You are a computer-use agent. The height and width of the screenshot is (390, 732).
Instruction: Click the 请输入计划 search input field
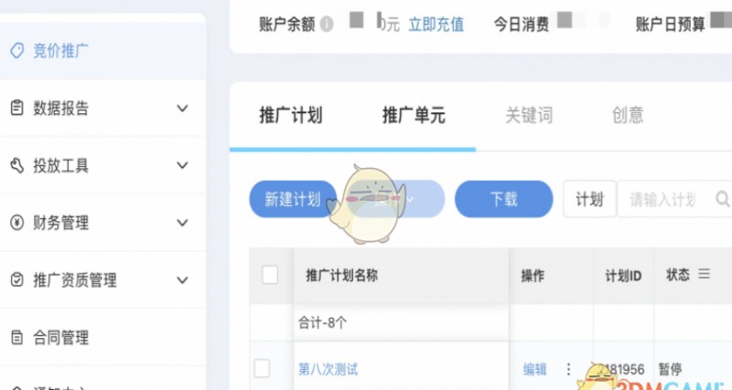664,199
